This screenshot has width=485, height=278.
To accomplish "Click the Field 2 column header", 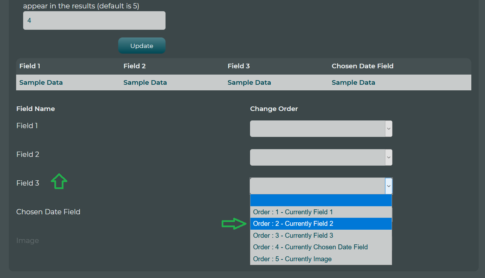I will 135,66.
